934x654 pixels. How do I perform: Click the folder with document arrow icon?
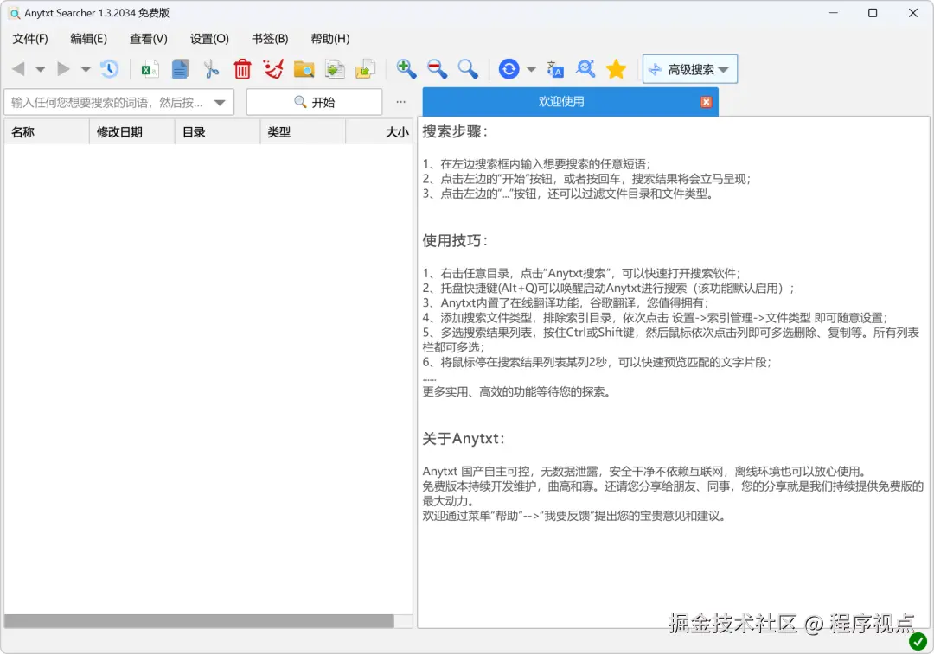(365, 69)
